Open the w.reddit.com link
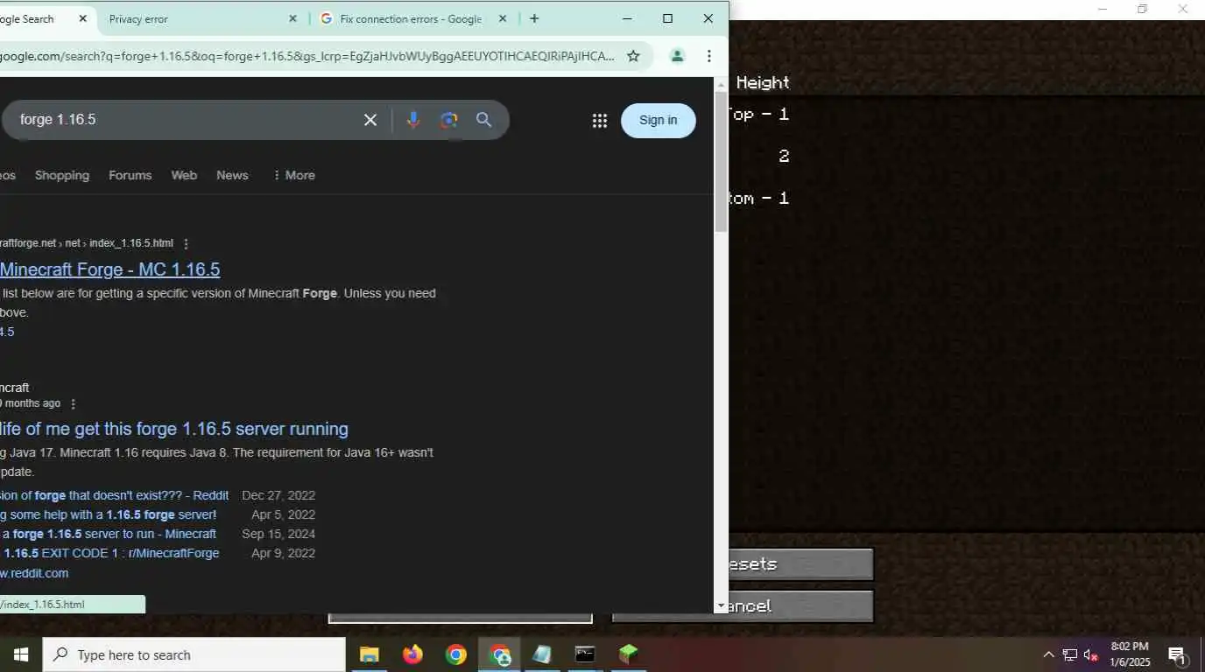 pyautogui.click(x=34, y=573)
